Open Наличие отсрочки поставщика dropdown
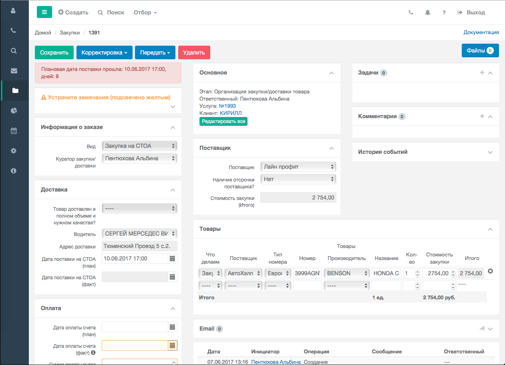The height and width of the screenshot is (365, 505). click(298, 179)
